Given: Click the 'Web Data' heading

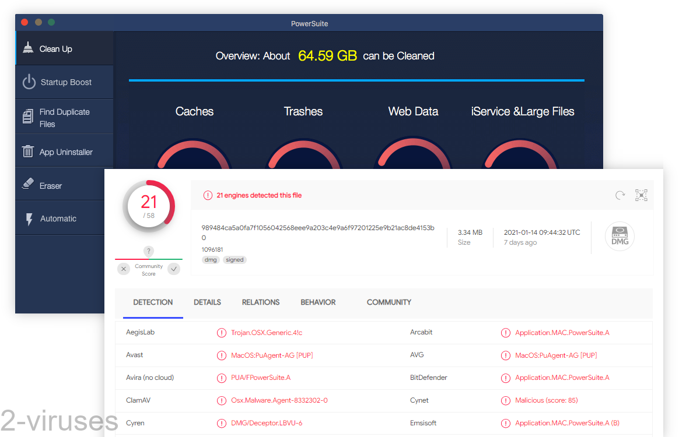Looking at the screenshot, I should coord(413,111).
